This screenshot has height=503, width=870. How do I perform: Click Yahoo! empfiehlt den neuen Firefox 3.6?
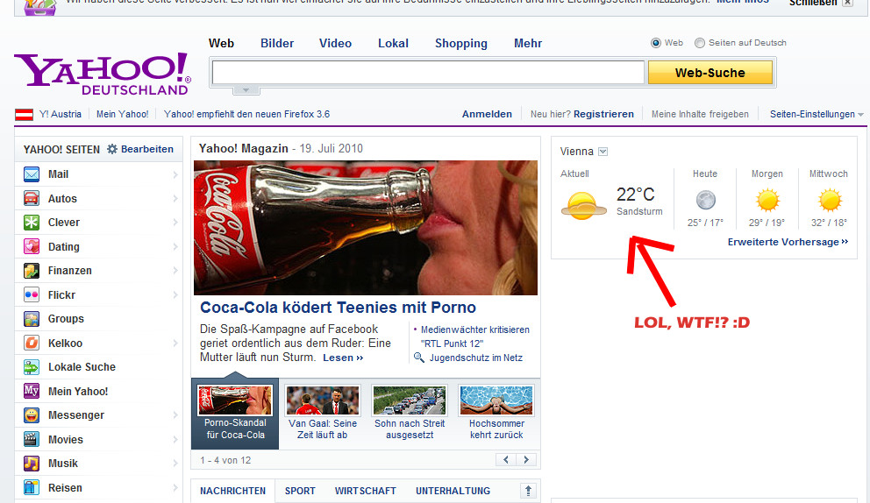(x=247, y=114)
